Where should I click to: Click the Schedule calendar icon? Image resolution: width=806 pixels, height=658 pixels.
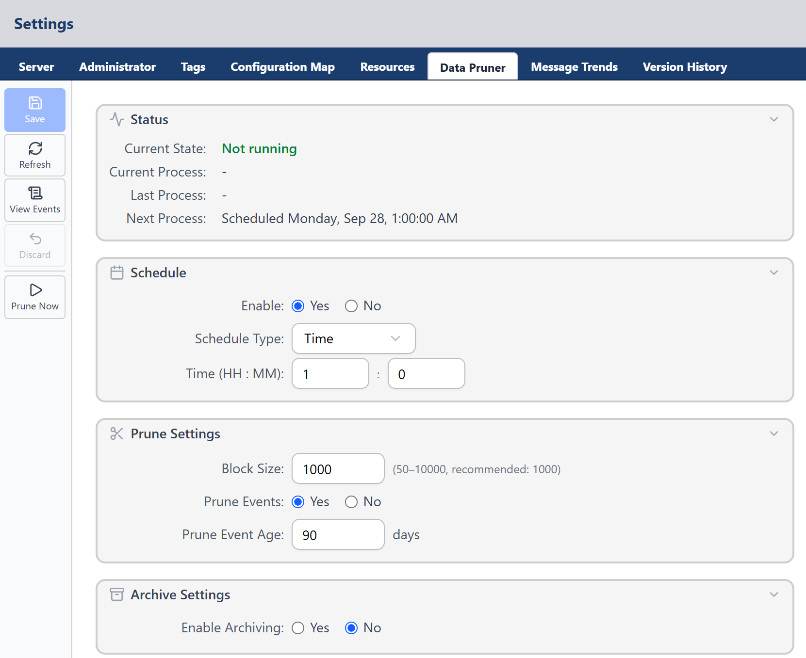[x=116, y=273]
